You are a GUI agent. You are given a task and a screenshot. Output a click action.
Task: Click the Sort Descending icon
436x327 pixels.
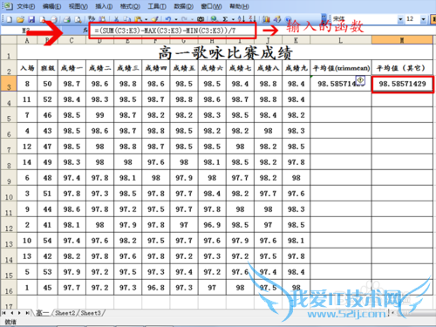click(252, 19)
